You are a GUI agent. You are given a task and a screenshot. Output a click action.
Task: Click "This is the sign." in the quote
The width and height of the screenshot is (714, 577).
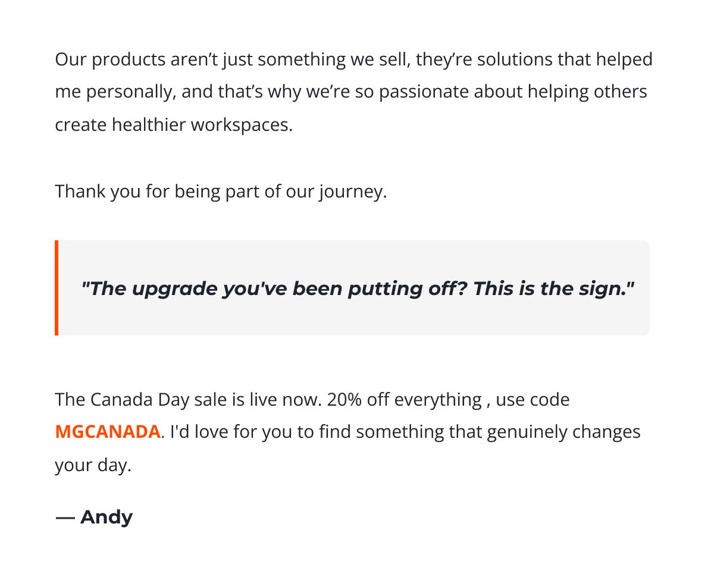click(547, 288)
